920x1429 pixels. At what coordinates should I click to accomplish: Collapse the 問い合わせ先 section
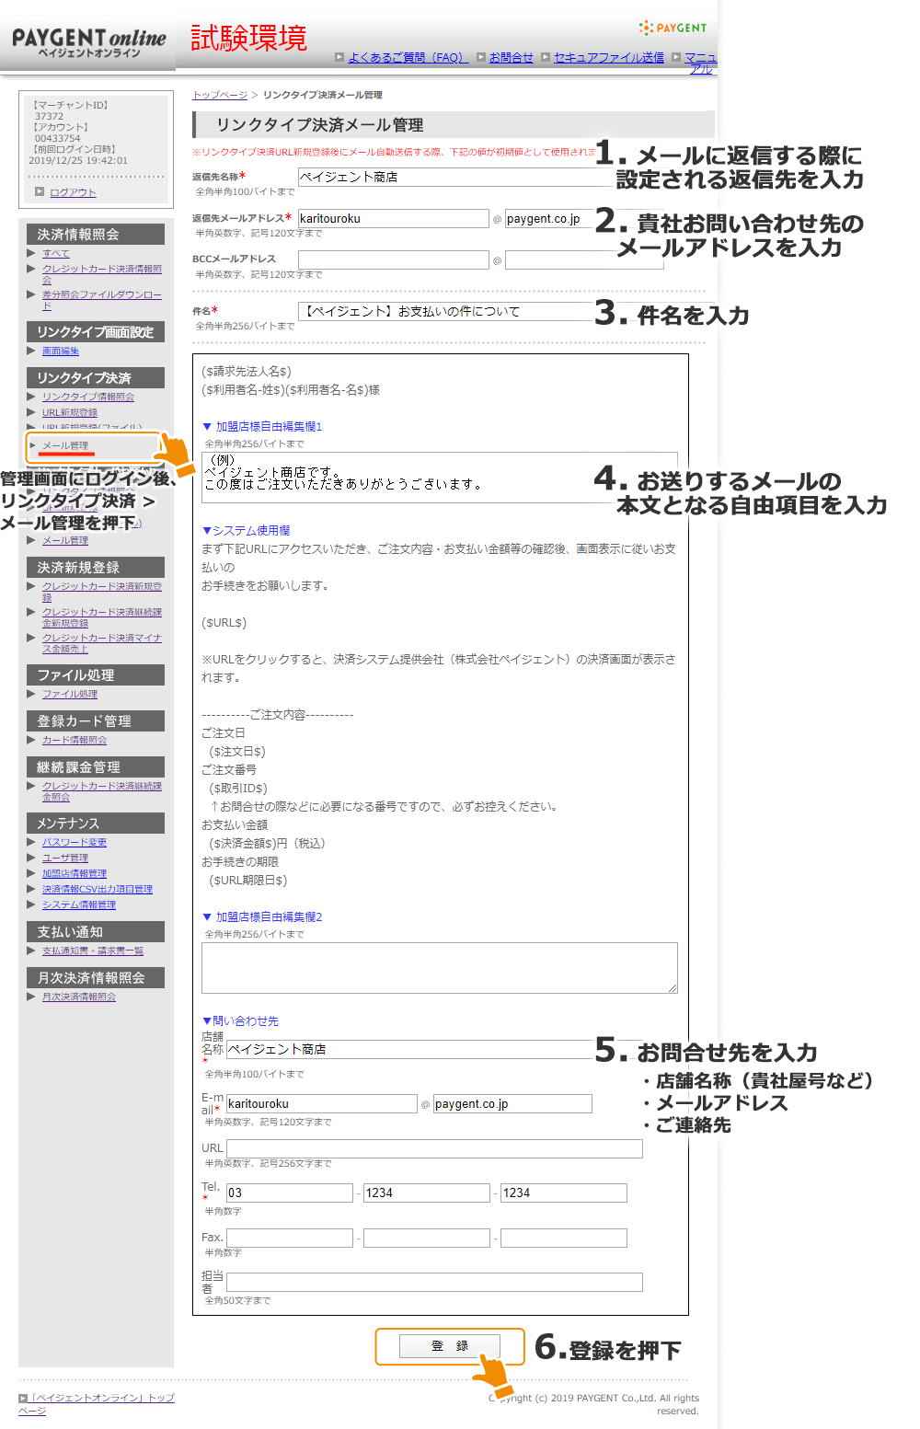pyautogui.click(x=240, y=1021)
